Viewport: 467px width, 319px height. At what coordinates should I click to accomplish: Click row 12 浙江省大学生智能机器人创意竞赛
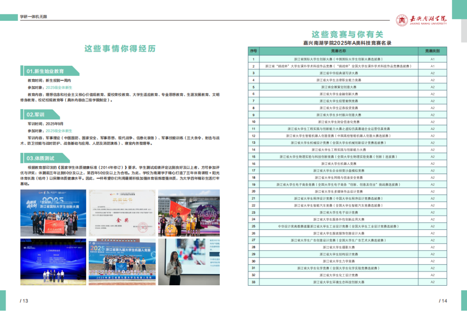347,135
